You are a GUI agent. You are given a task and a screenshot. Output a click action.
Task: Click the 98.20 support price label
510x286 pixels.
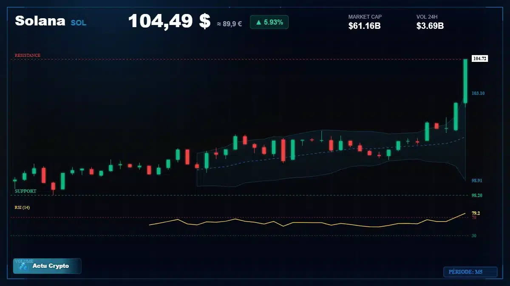pyautogui.click(x=477, y=195)
